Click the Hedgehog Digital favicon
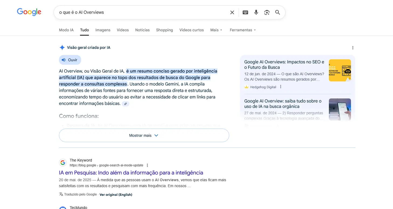The image size is (393, 209). [x=246, y=87]
